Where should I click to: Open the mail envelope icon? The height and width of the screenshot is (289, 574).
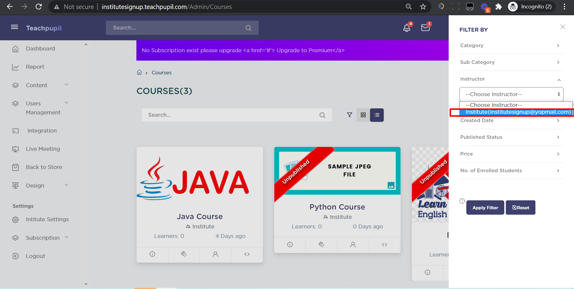click(x=425, y=28)
